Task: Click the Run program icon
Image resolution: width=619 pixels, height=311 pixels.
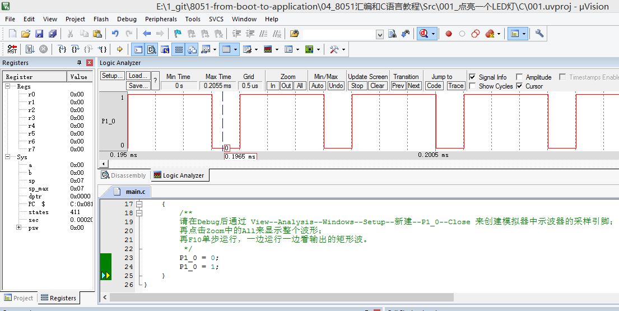Action: (30, 49)
